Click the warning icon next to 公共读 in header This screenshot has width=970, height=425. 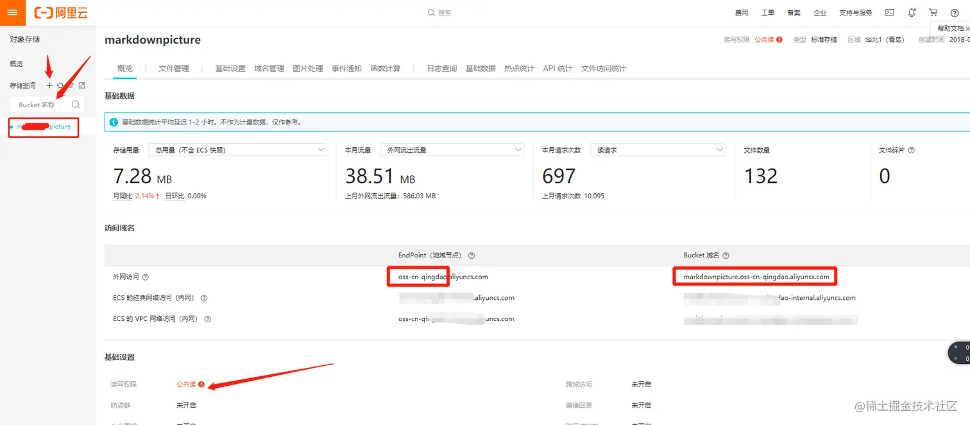click(x=779, y=39)
